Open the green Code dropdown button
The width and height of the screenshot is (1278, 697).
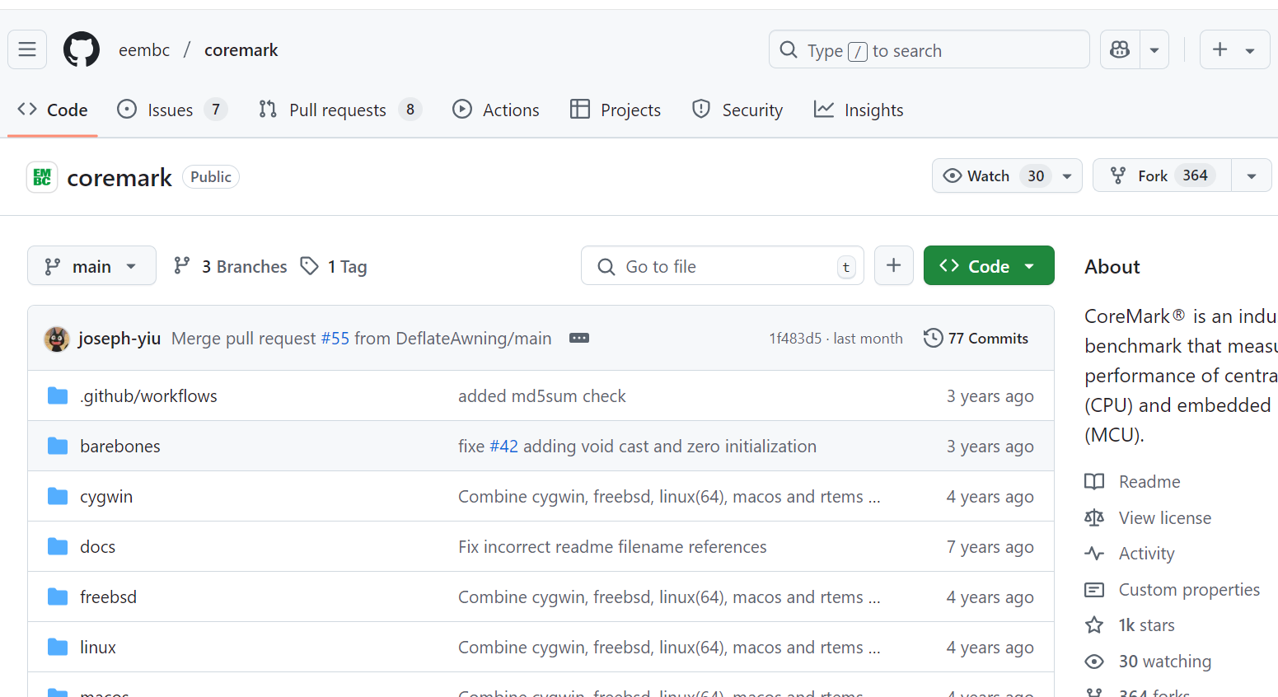pyautogui.click(x=989, y=265)
